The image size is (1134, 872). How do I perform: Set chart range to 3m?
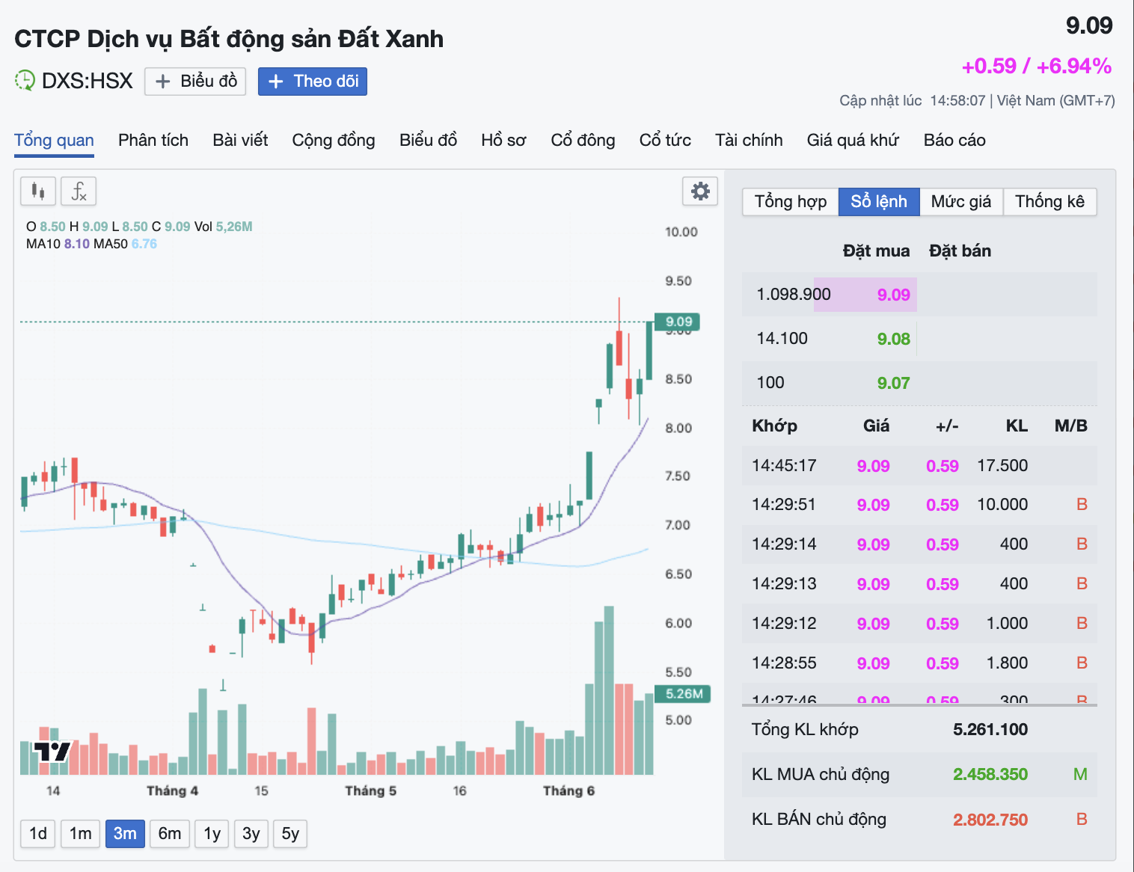coord(125,834)
